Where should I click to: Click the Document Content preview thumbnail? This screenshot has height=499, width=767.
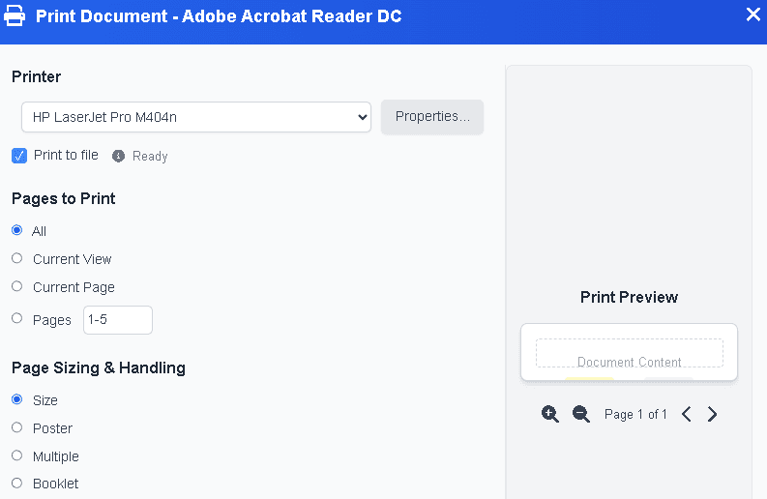pyautogui.click(x=629, y=352)
